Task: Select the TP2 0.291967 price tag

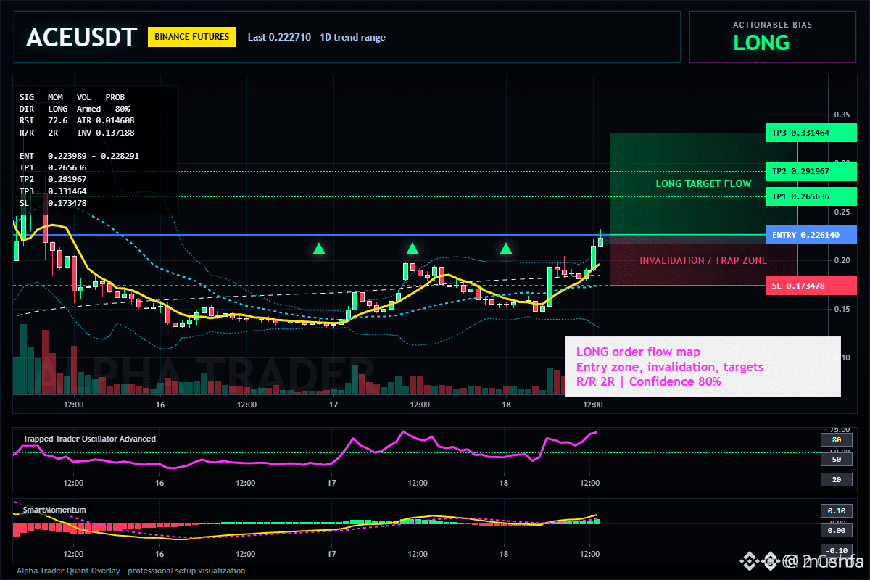Action: 811,172
